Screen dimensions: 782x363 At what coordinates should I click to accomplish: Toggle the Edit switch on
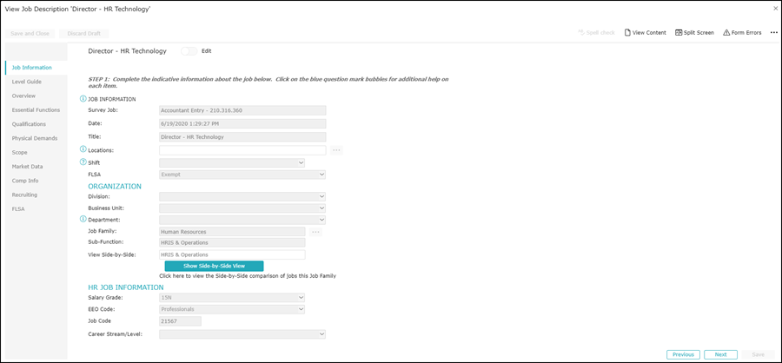(189, 51)
